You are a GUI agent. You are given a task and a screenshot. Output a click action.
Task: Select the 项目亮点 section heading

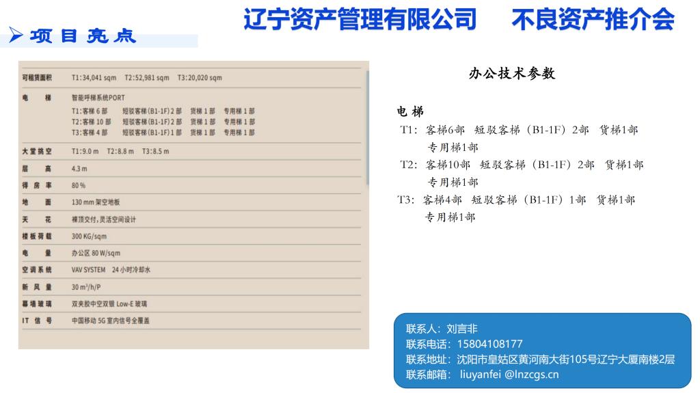[83, 36]
